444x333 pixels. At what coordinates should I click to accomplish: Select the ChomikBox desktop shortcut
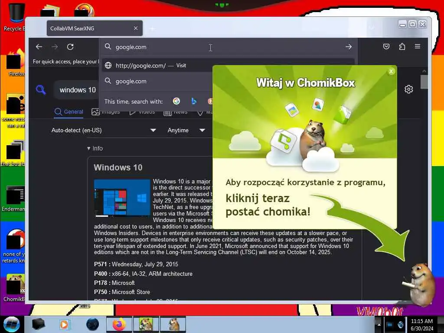[14, 288]
